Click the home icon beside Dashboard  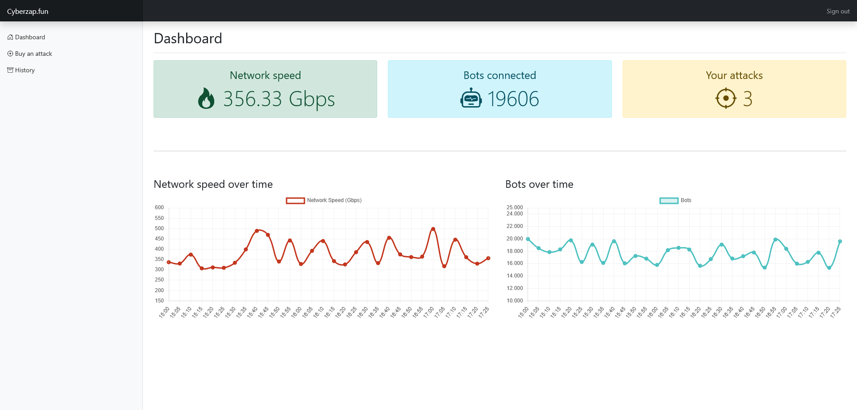10,37
